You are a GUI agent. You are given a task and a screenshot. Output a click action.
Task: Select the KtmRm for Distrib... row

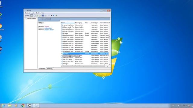[x=85, y=37]
